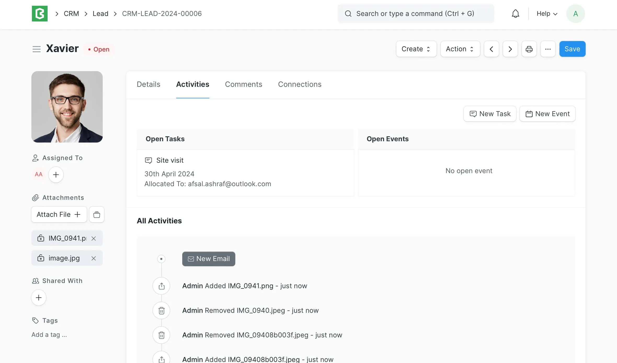Toggle the sidebar hamburger menu
Viewport: 617px width, 363px height.
point(36,49)
